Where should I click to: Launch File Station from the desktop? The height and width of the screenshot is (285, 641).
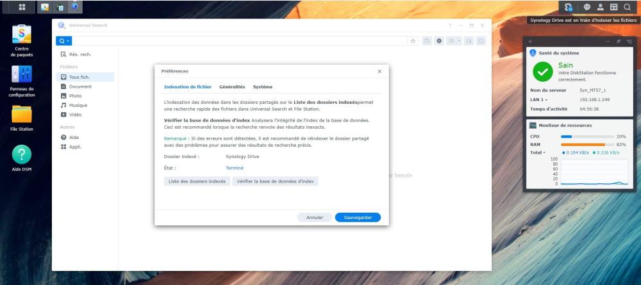point(22,118)
